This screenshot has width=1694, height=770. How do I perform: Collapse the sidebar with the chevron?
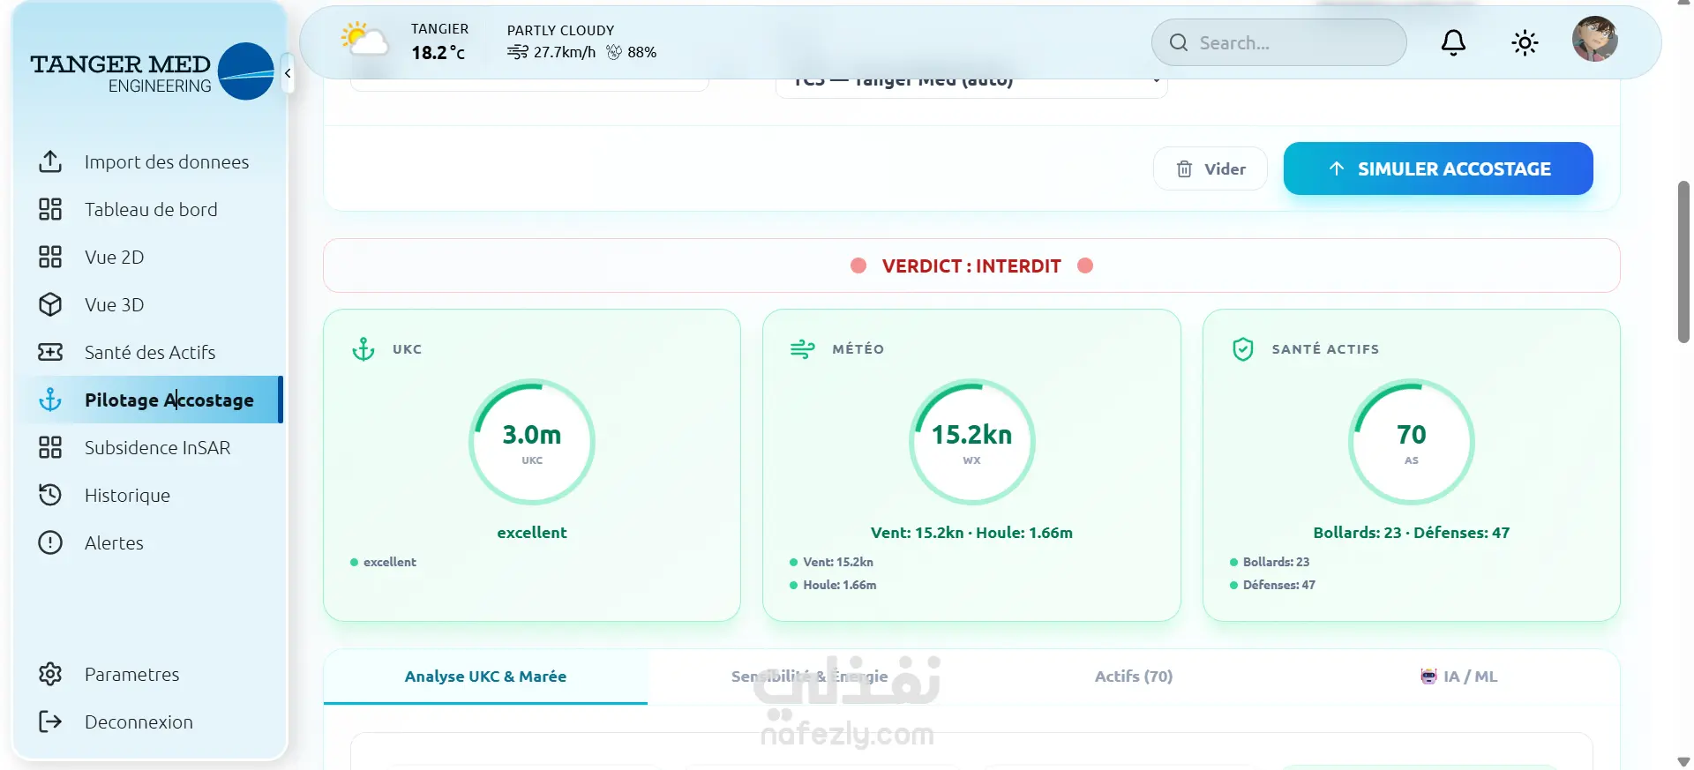click(x=288, y=73)
